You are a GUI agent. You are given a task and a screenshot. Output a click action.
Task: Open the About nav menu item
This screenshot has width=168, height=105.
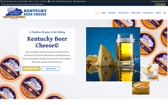click(x=104, y=13)
